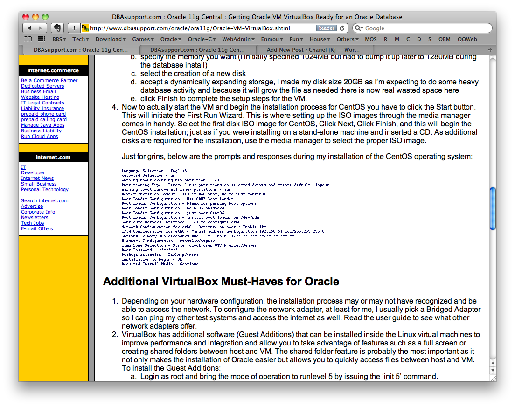
Task: Open the IT Legal Contracts link
Action: [42, 103]
